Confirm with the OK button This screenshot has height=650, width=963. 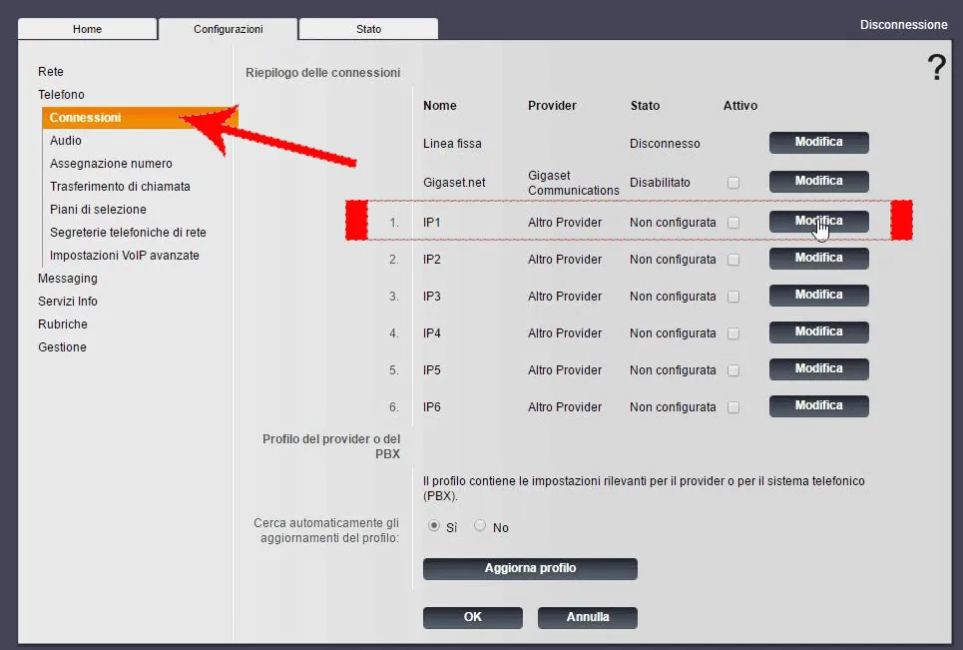[473, 617]
